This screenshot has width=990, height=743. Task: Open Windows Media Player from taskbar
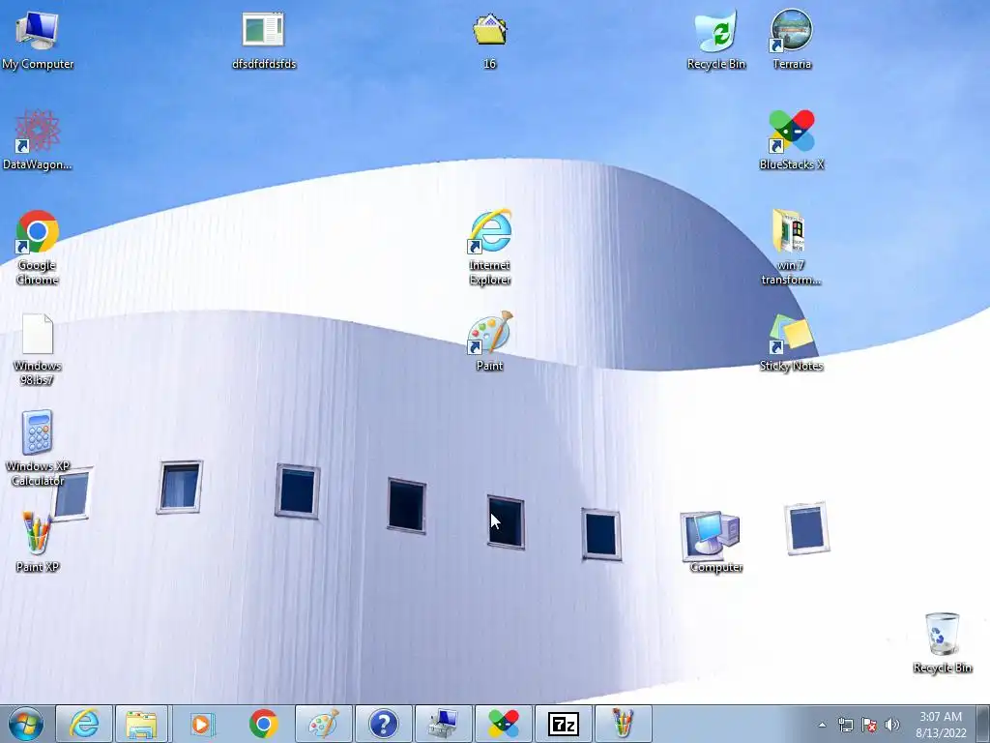(x=202, y=724)
